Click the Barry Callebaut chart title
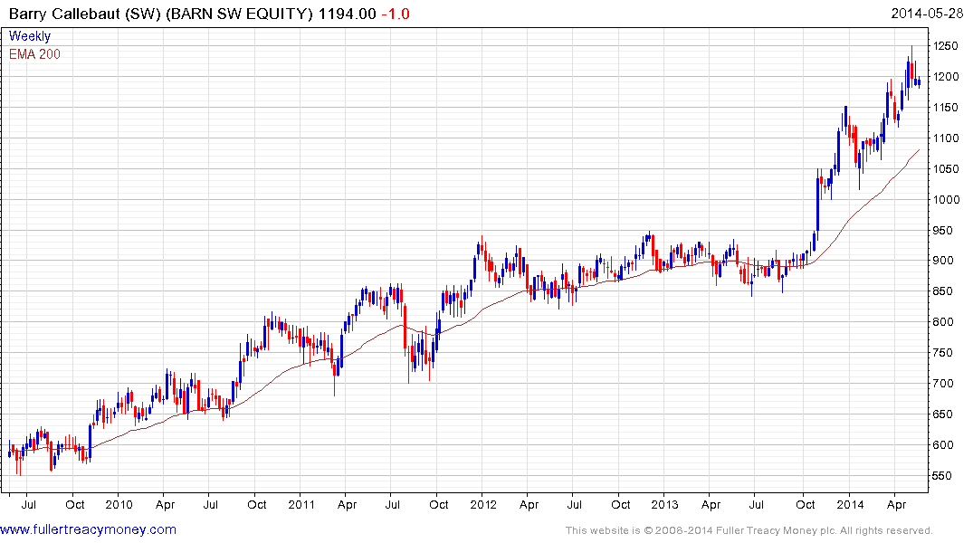The height and width of the screenshot is (543, 973). click(x=161, y=14)
